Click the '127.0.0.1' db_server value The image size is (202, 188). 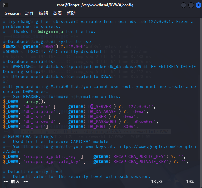tap(139, 107)
